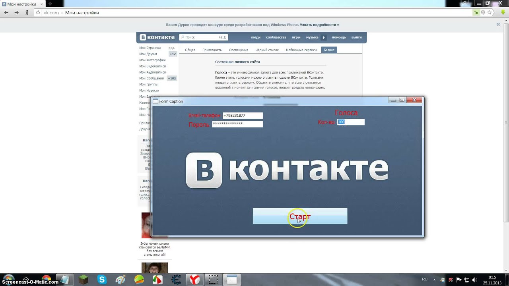
Task: Open 'помощь' in the VK header
Action: click(339, 37)
